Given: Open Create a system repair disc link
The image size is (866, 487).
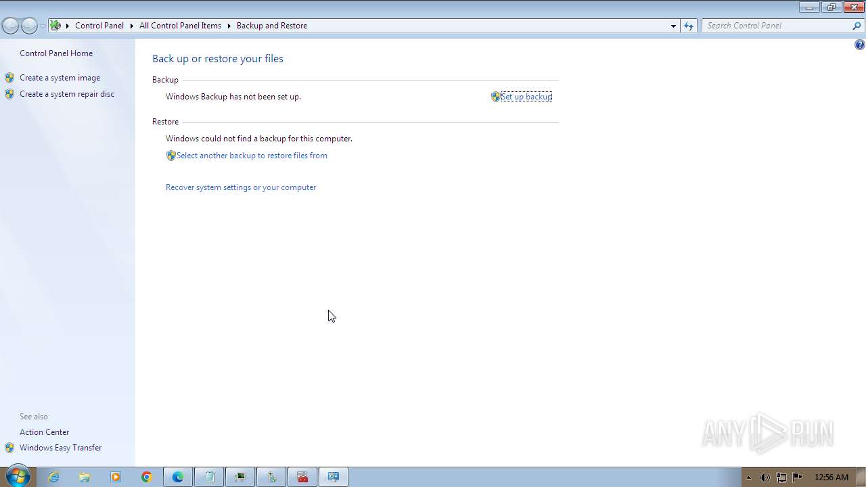Looking at the screenshot, I should (x=67, y=94).
